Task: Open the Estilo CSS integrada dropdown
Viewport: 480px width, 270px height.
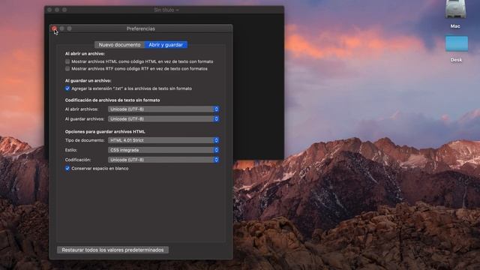Action: [x=163, y=150]
